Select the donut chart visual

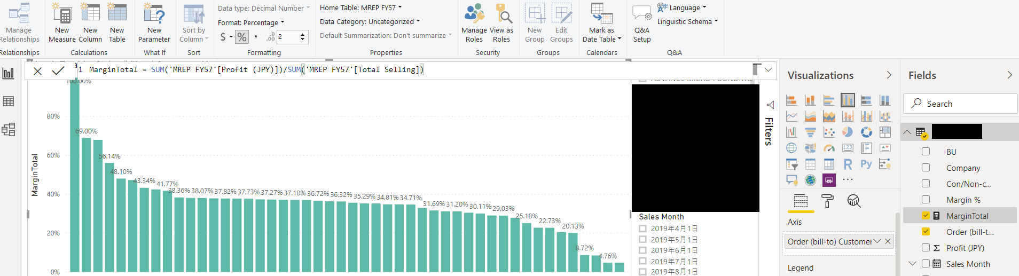[x=866, y=132]
